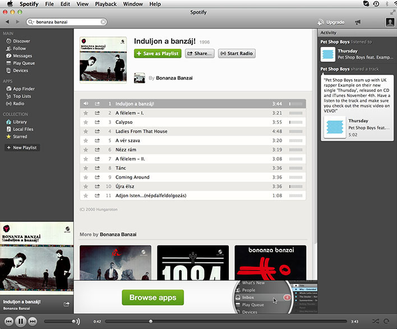
Task: Star the track Újra élsz
Action: pos(86,186)
